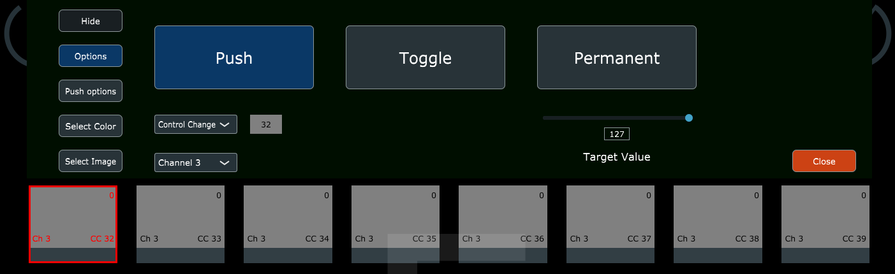Expand the Channel 3 dropdown
Viewport: 895px width, 274px height.
(195, 162)
